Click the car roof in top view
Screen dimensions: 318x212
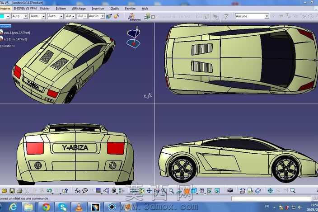(x=240, y=59)
